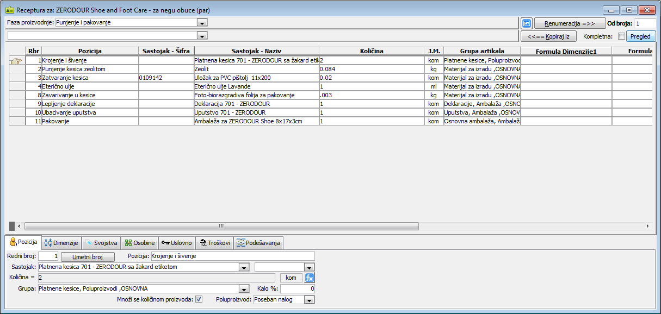
Task: Click the Redni broj input field
Action: pyautogui.click(x=48, y=256)
